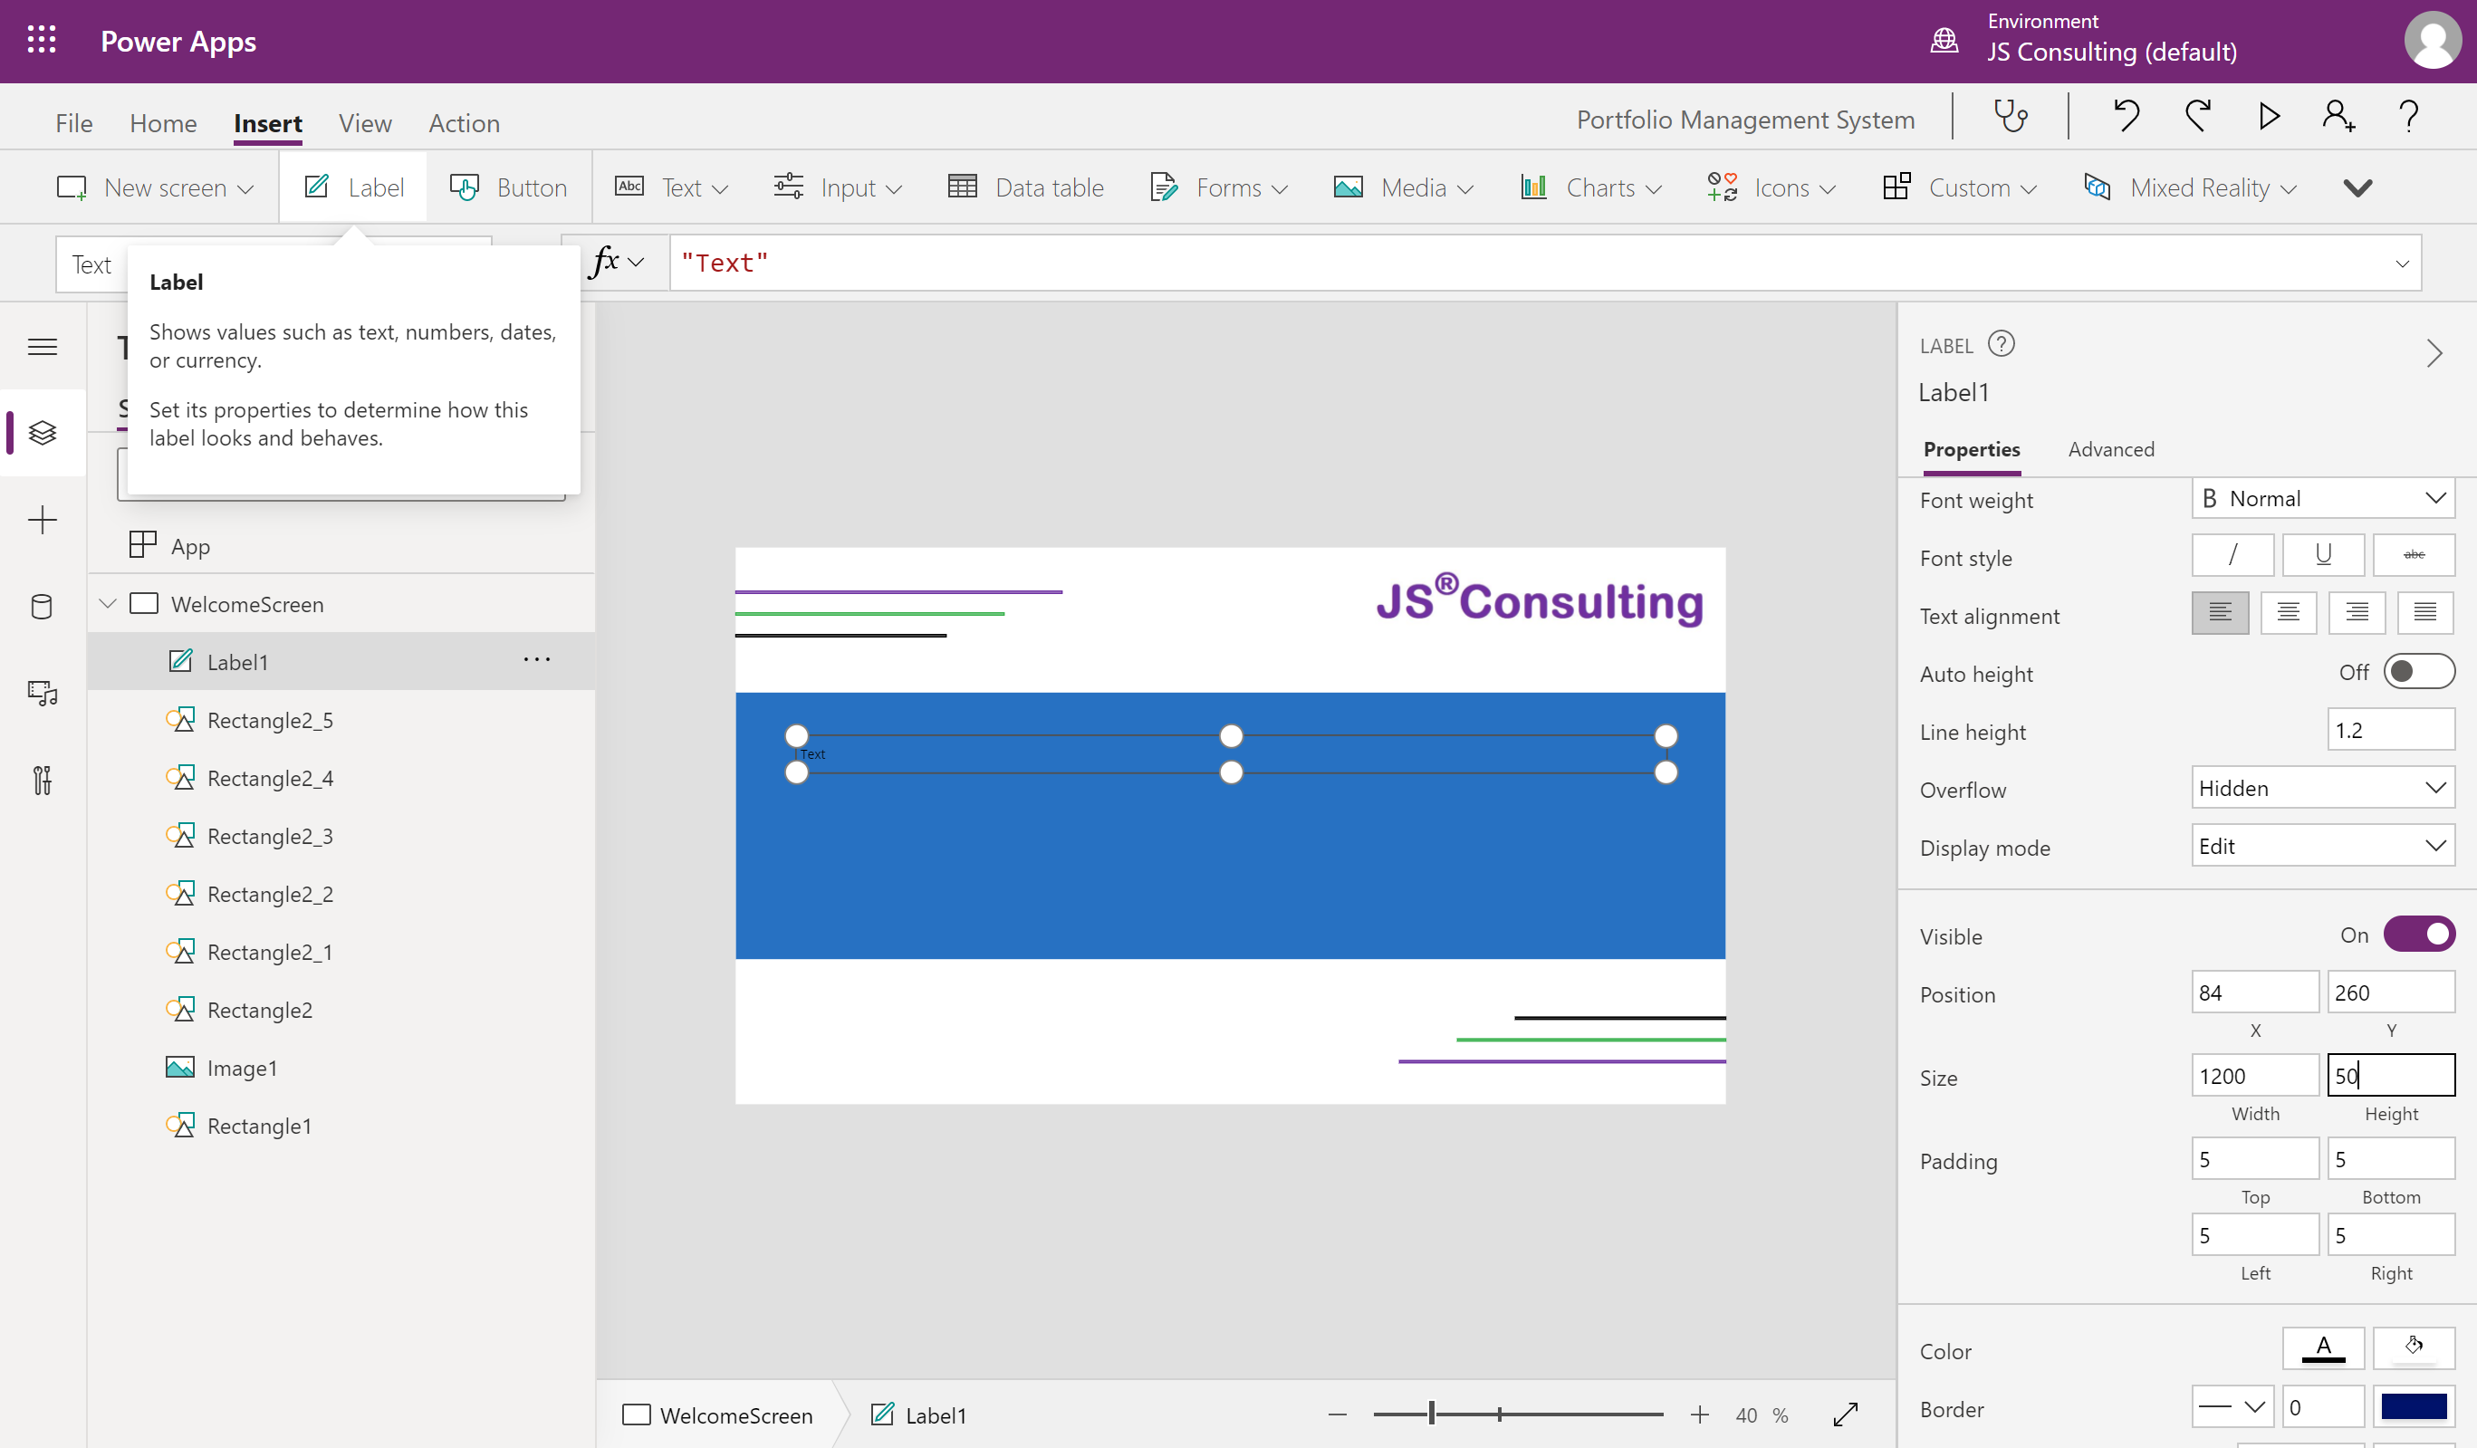The height and width of the screenshot is (1448, 2477).
Task: Click the Share user icon
Action: (2338, 117)
